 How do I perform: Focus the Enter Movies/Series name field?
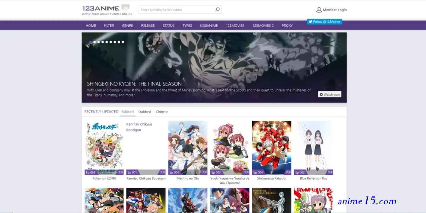tap(180, 10)
